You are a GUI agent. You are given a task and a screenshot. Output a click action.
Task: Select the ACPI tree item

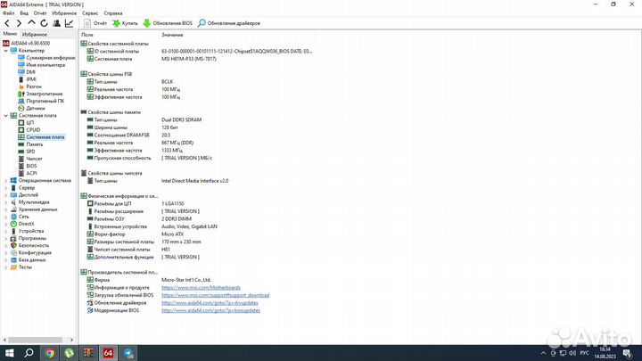pyautogui.click(x=28, y=173)
